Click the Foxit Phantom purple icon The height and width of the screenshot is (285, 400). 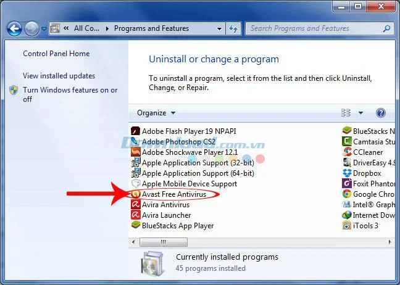coord(347,183)
